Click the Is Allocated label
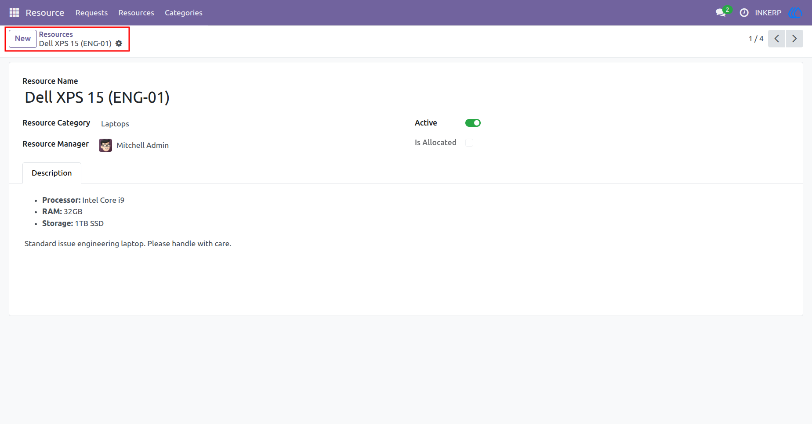The height and width of the screenshot is (424, 812). click(x=435, y=143)
